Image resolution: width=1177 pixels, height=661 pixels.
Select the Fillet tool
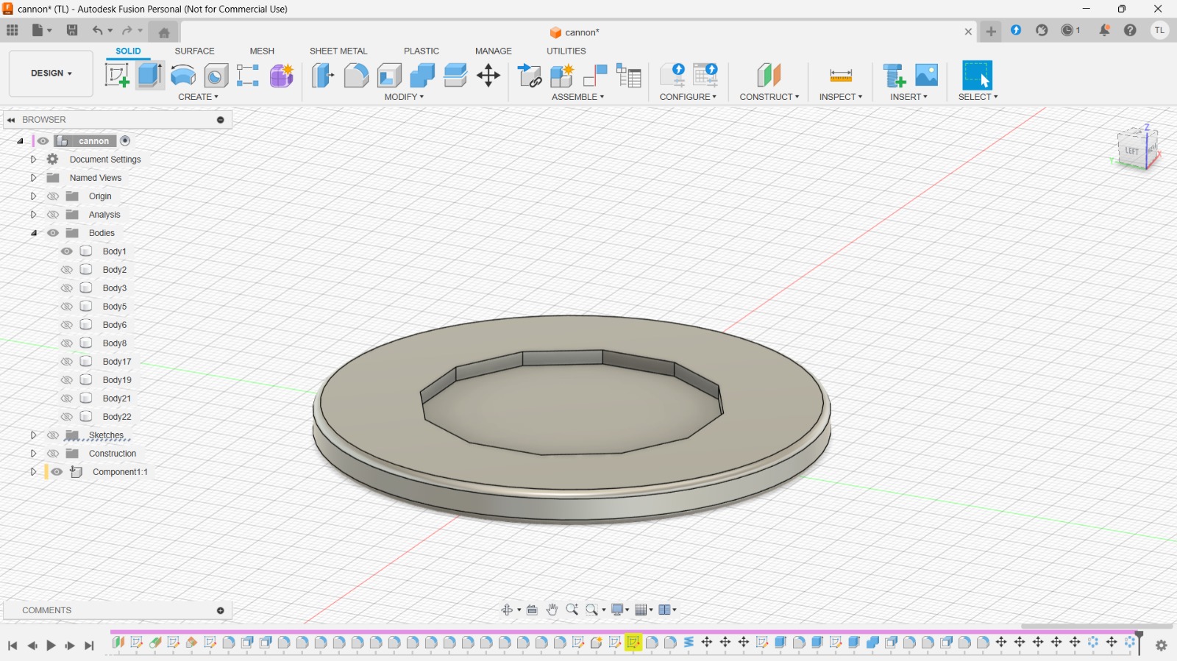[x=356, y=76]
